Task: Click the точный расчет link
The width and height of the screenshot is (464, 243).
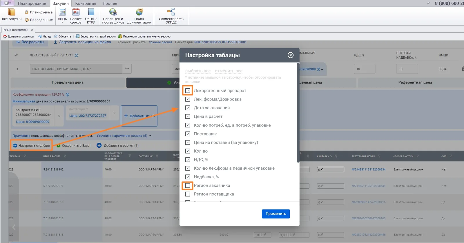Action: click(160, 42)
